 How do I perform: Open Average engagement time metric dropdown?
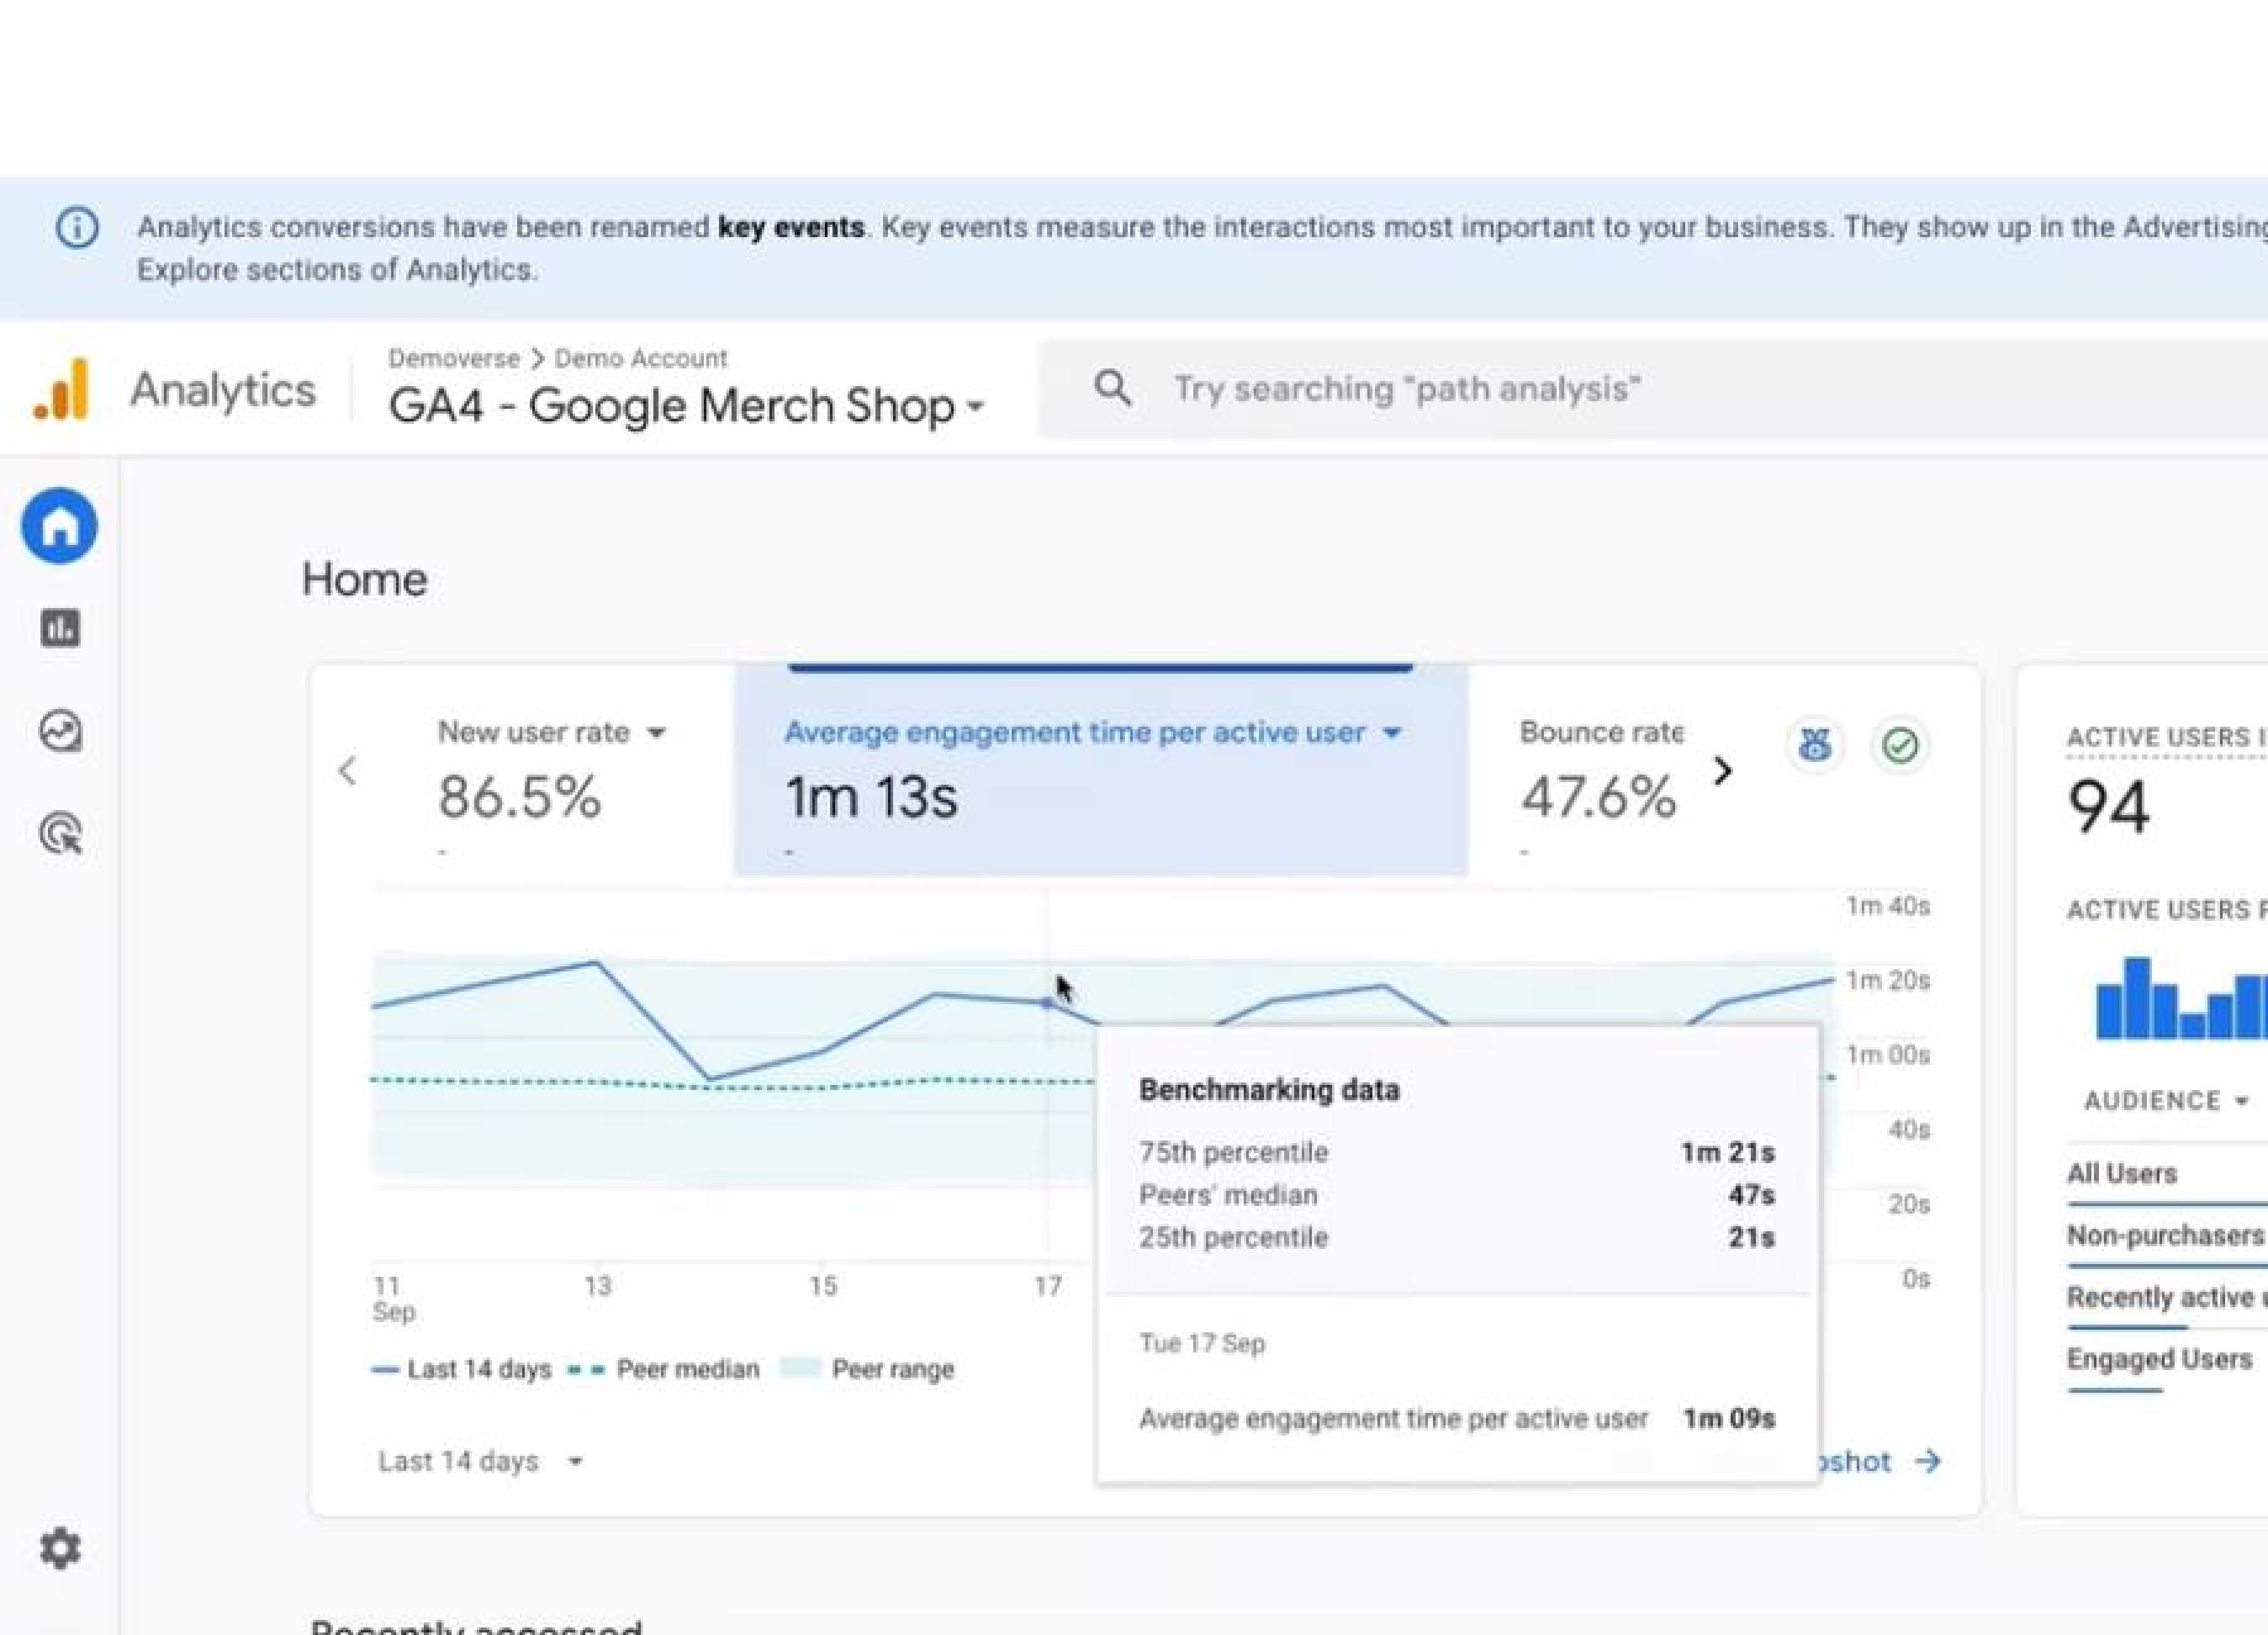(x=1392, y=733)
